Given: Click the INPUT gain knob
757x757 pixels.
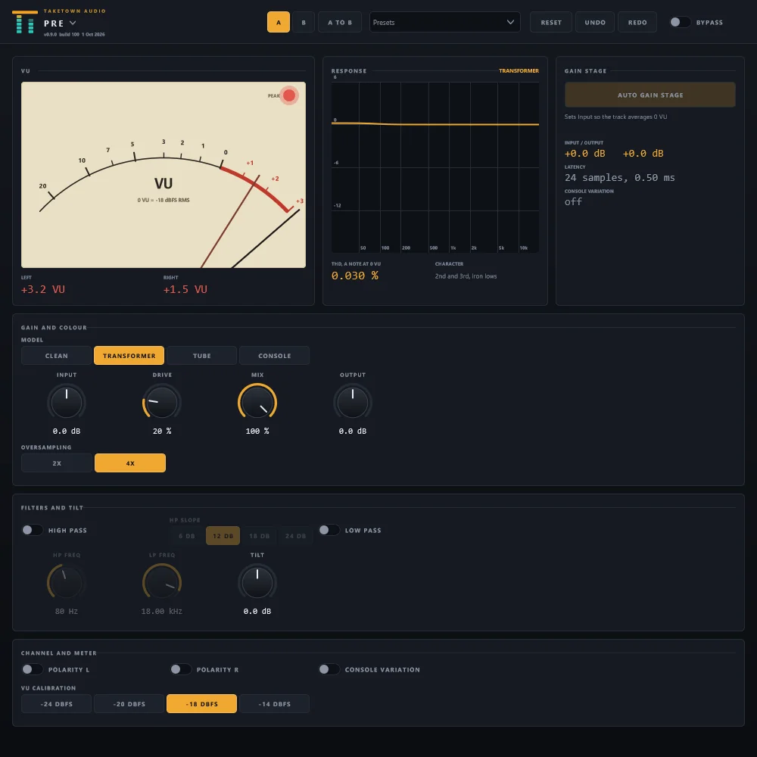Looking at the screenshot, I should pos(67,402).
